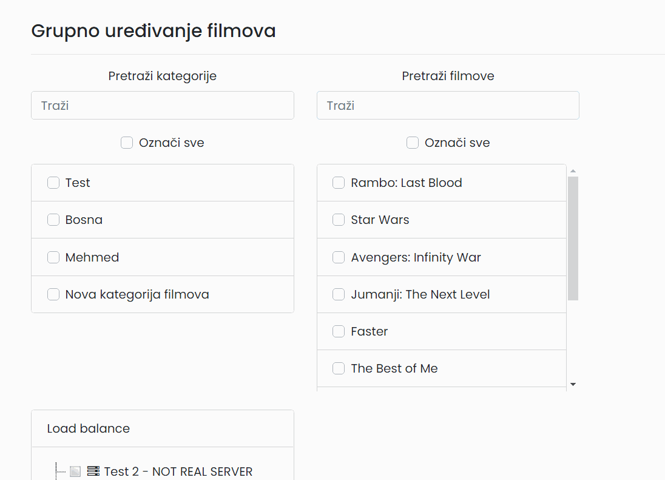665x480 pixels.
Task: Check Avengers: Infinity War film
Action: [x=339, y=257]
